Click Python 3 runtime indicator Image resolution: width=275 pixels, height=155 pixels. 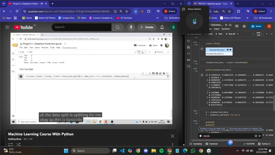click(264, 144)
